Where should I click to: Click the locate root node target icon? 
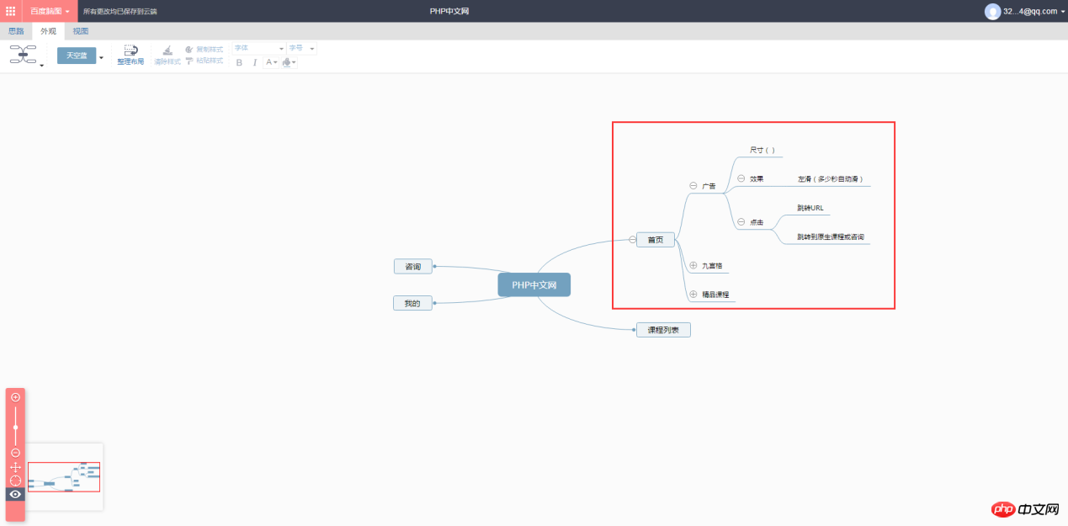tap(15, 481)
